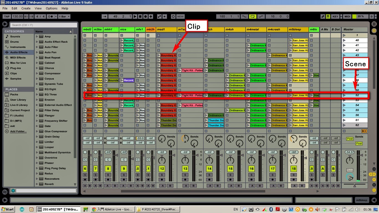Click the transport Stop button
Viewport: 379px width, 213px height.
(140, 16)
